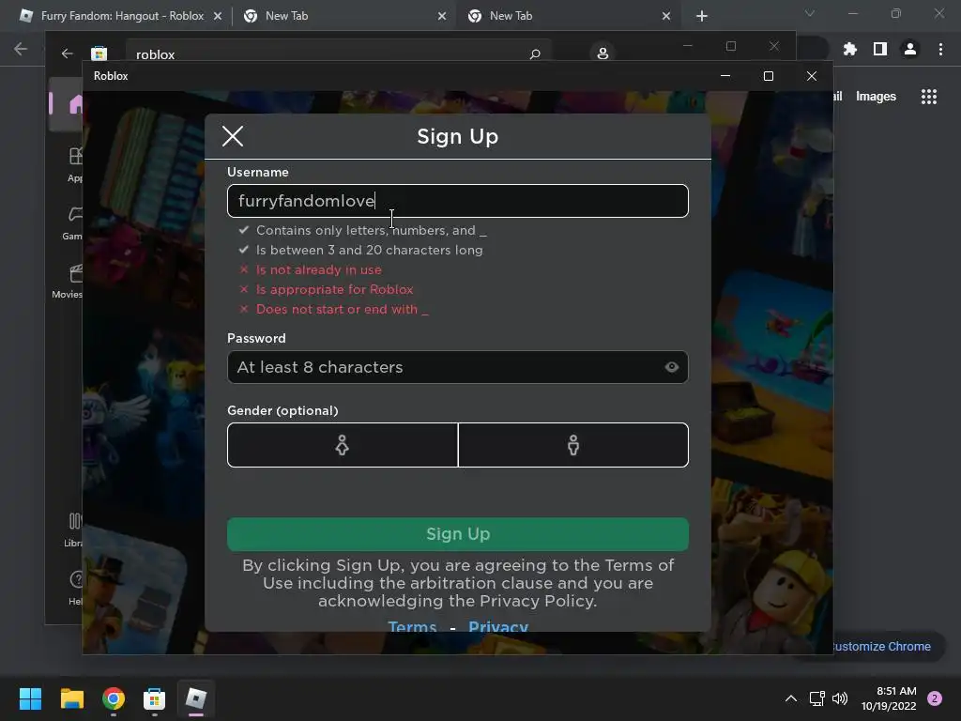This screenshot has width=961, height=721.
Task: Click the Password input field
Action: [457, 367]
